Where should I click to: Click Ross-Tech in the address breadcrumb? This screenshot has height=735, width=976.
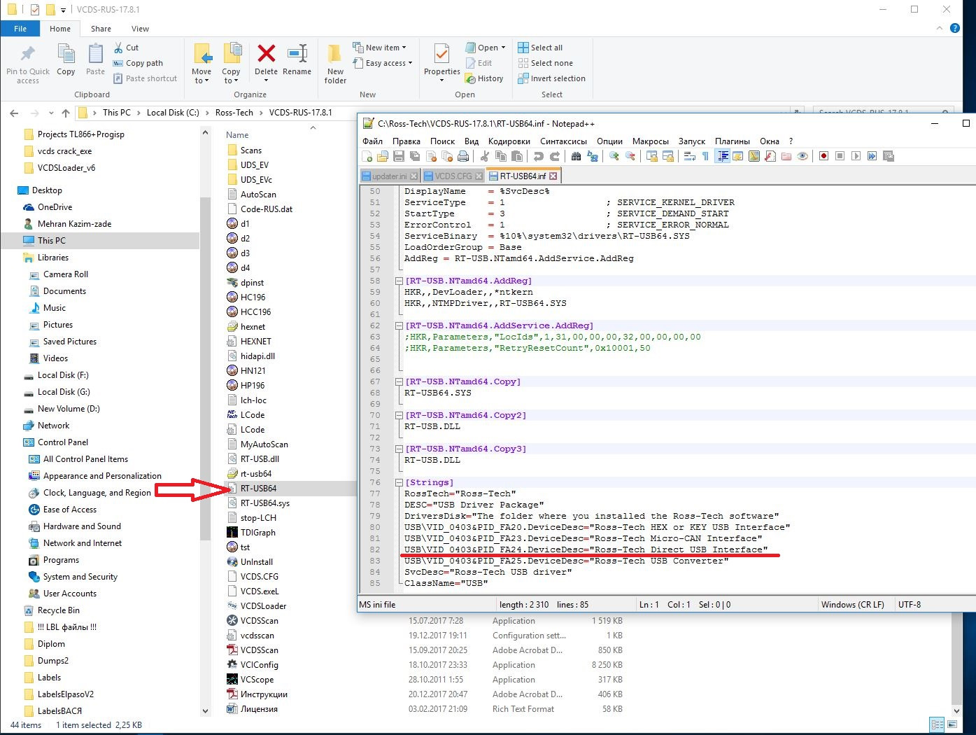click(x=234, y=113)
